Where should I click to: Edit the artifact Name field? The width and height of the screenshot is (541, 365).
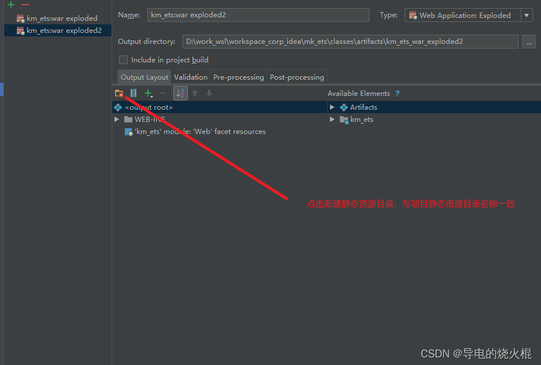[x=258, y=15]
